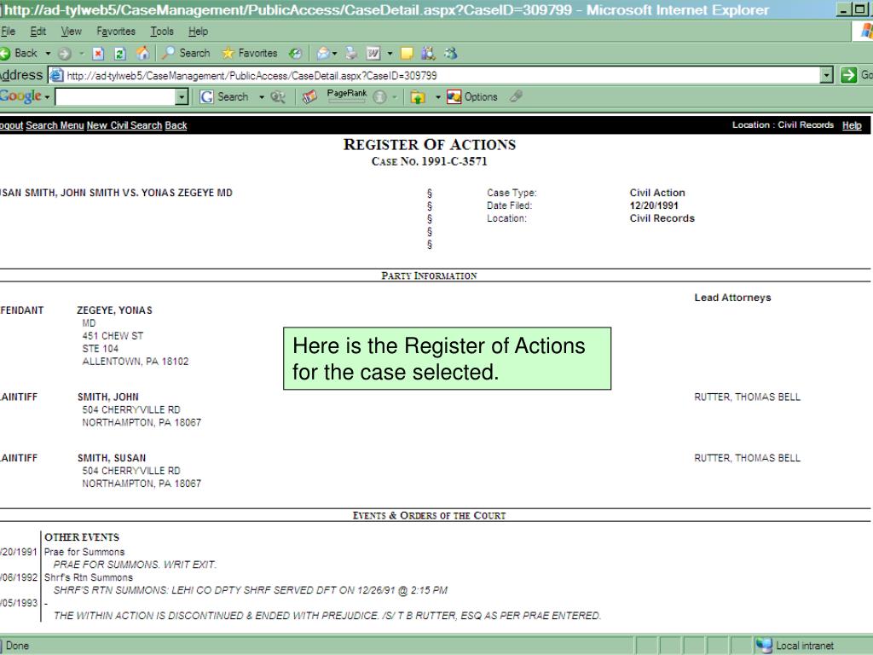Viewport: 873px width, 655px height.
Task: Click the Search Menu link
Action: click(55, 125)
